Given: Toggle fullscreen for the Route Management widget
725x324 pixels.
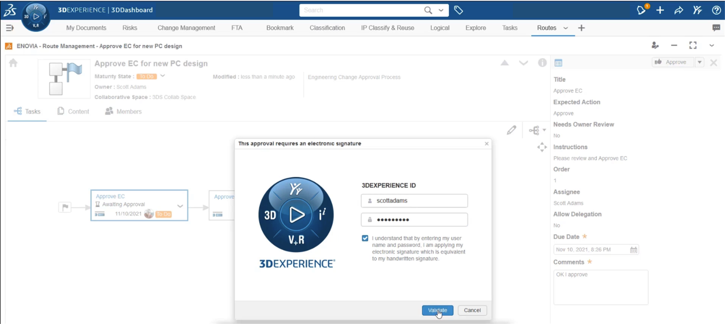Looking at the screenshot, I should (693, 46).
